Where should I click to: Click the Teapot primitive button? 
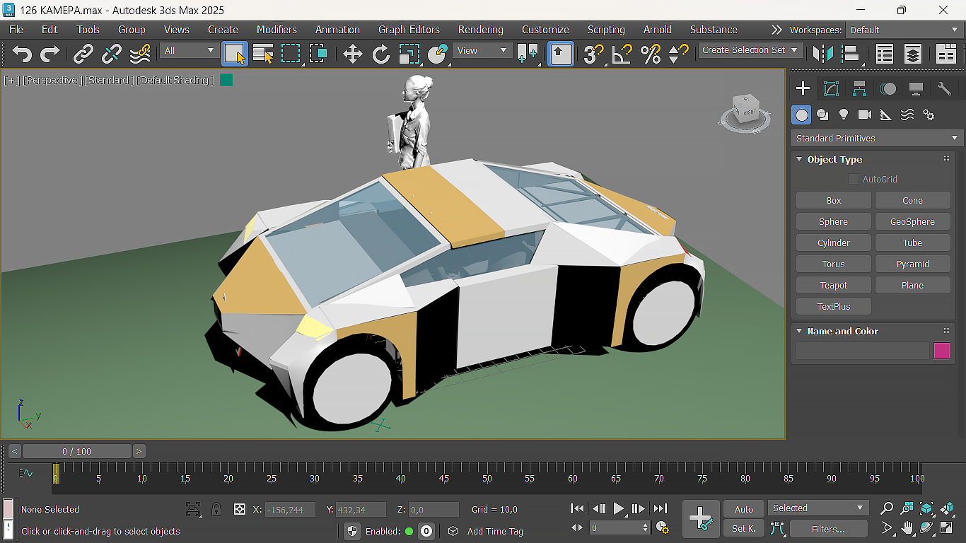pyautogui.click(x=834, y=286)
